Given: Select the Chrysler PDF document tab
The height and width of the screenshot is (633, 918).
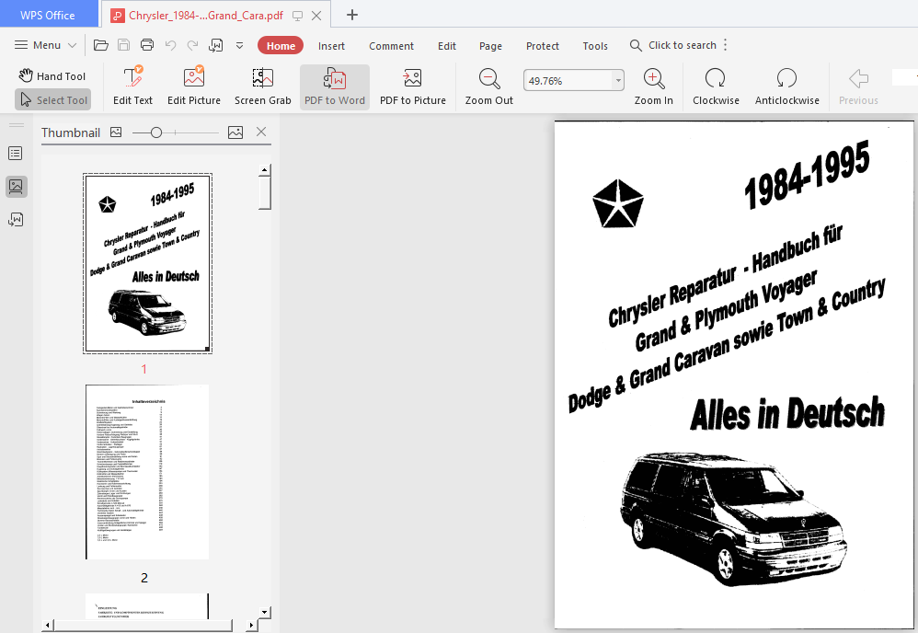Looking at the screenshot, I should 206,16.
